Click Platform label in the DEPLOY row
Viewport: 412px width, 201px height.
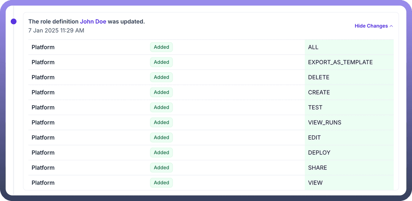coord(43,153)
